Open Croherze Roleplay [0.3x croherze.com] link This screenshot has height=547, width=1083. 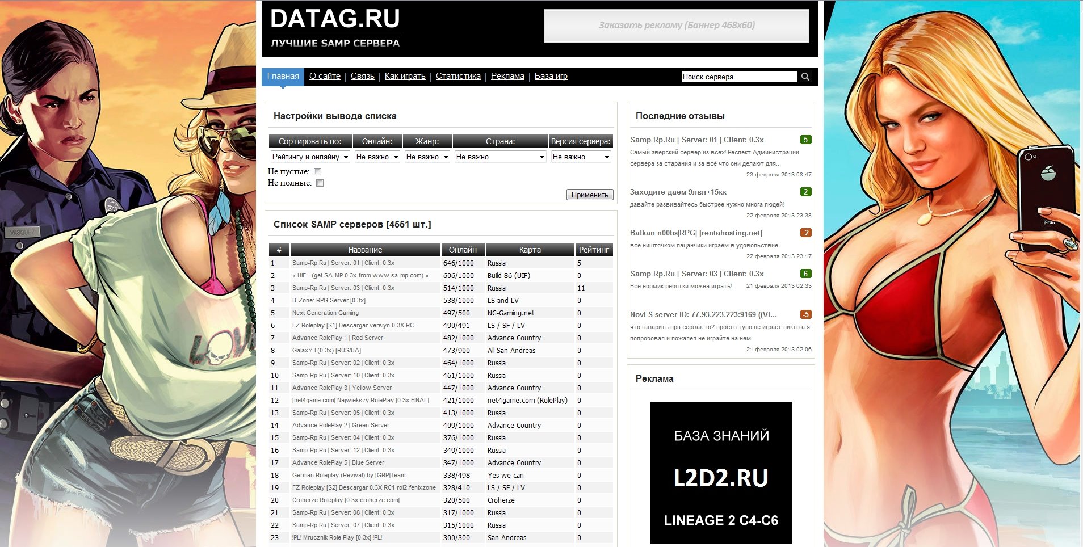(346, 500)
